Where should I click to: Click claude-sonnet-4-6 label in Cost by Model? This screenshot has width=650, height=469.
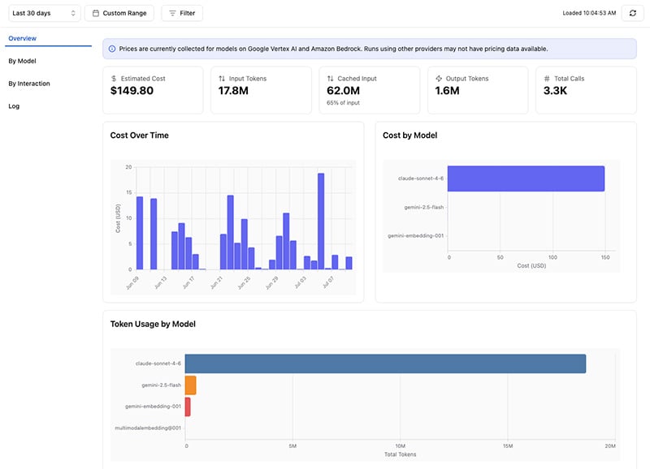pyautogui.click(x=421, y=179)
